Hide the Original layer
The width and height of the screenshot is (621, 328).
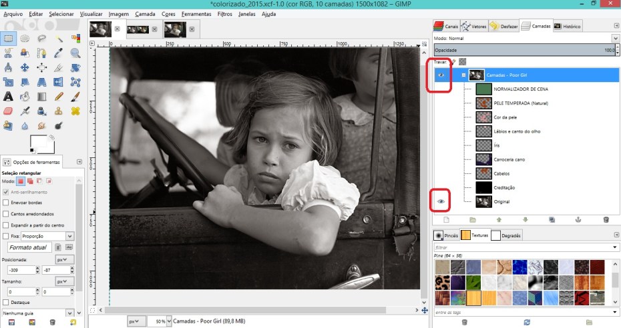[x=441, y=201]
